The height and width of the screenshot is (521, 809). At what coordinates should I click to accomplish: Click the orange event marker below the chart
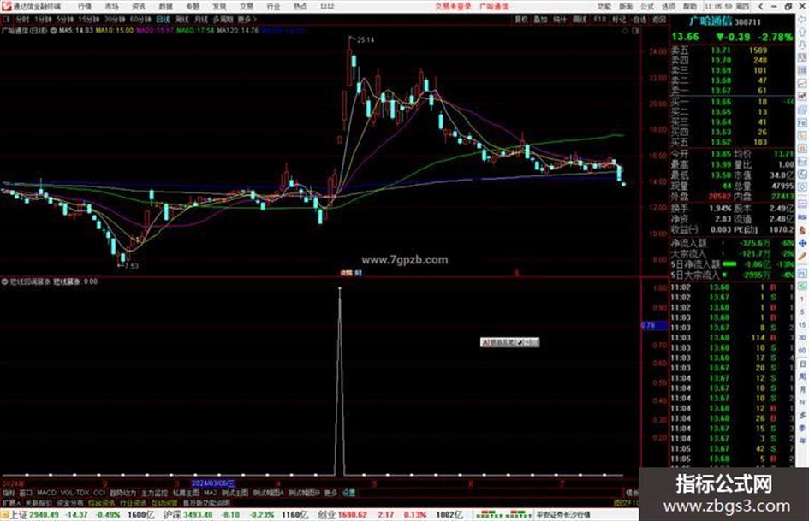coord(346,273)
